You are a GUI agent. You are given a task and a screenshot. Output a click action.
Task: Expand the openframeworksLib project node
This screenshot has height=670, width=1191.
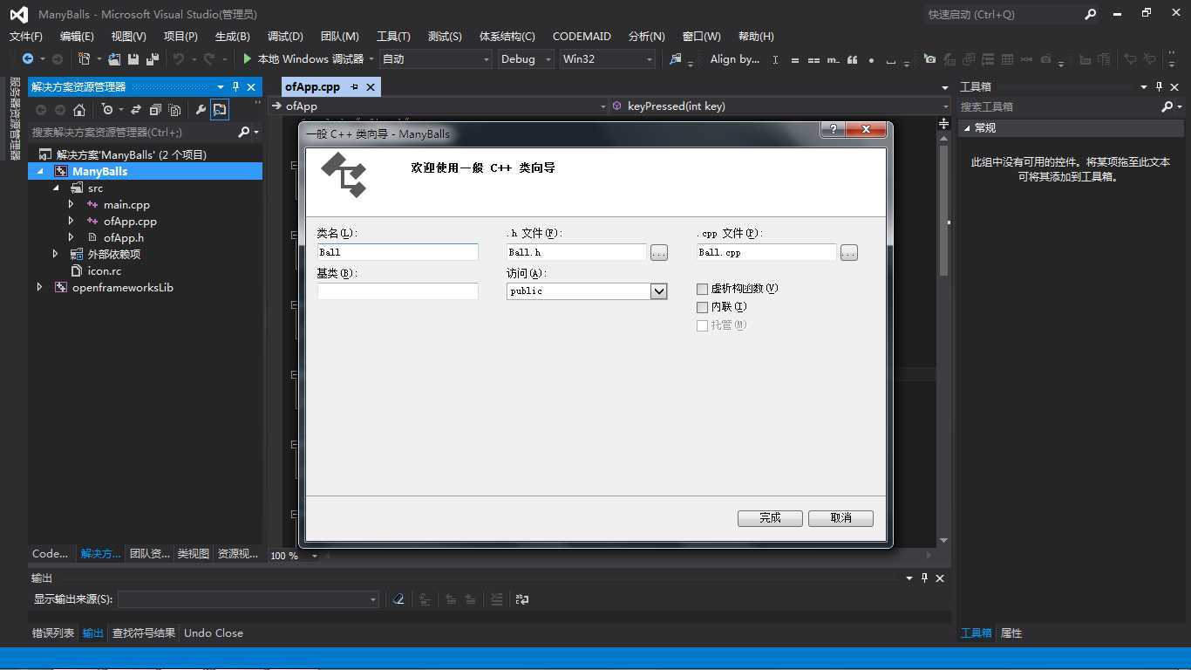pyautogui.click(x=39, y=287)
